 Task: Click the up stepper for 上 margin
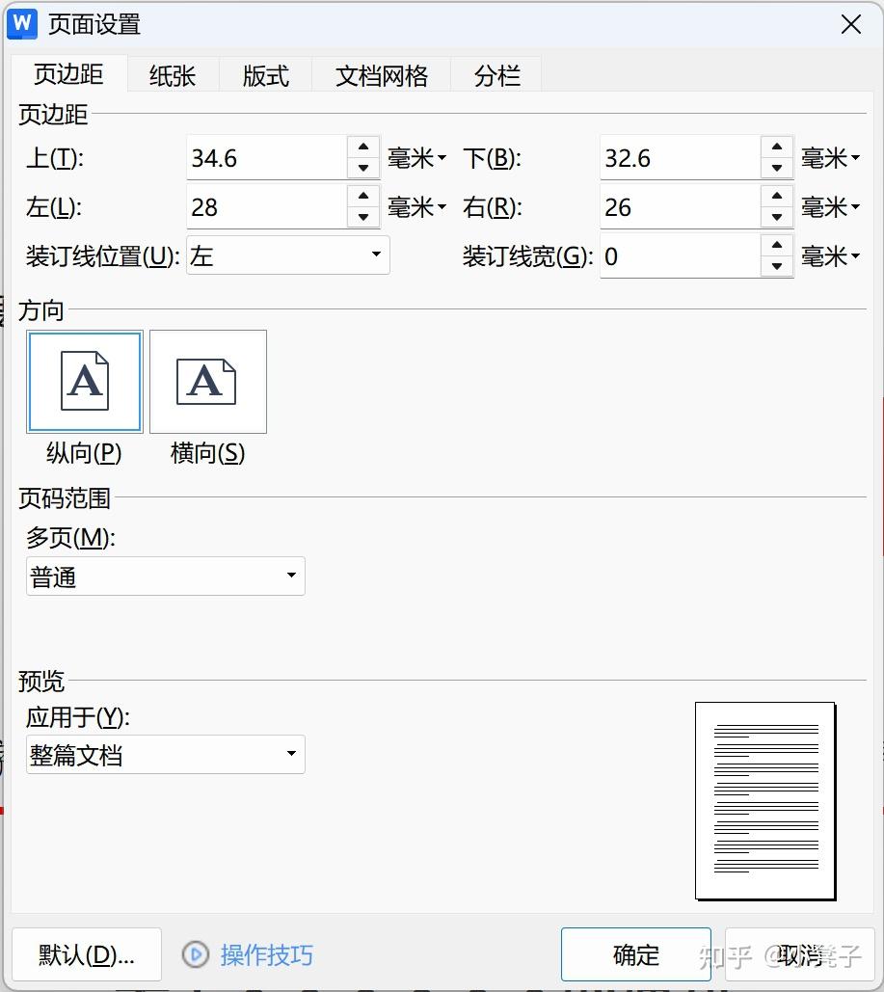[363, 147]
